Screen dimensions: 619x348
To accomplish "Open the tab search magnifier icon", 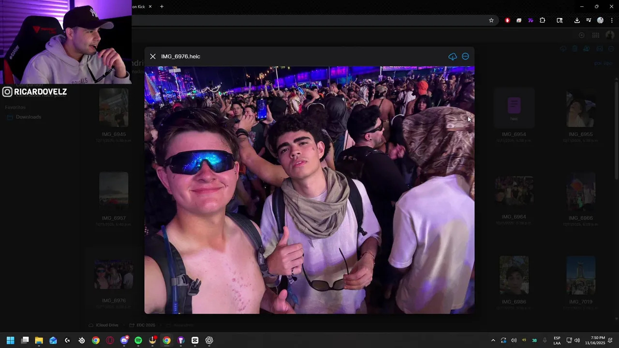I will tap(560, 20).
